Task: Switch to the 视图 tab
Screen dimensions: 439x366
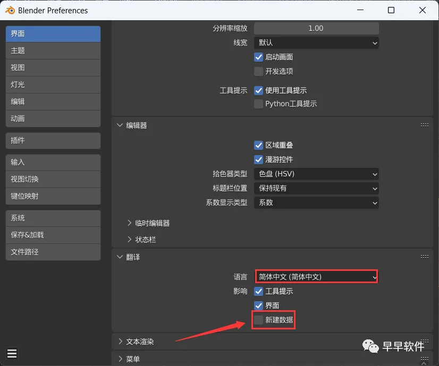Action: coord(53,67)
